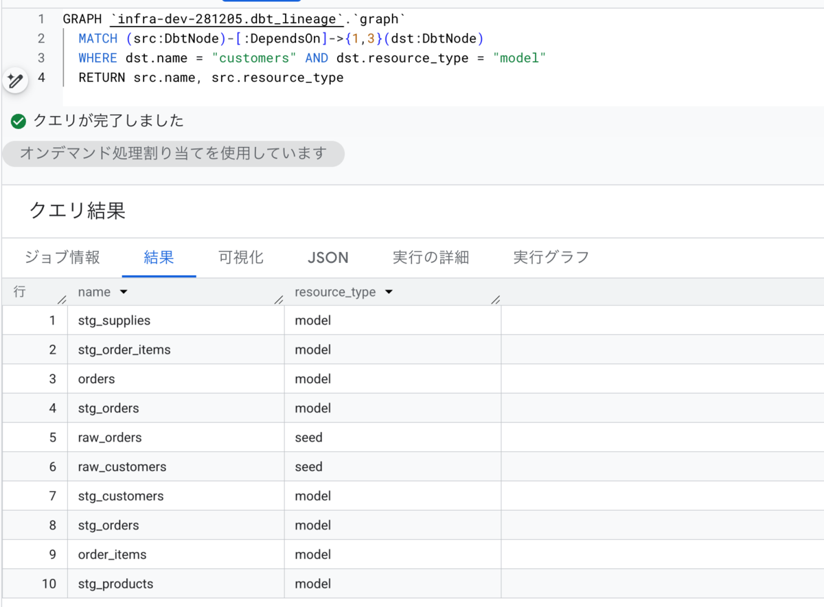Viewport: 824px width, 607px height.
Task: Click the model value in the stg_products row
Action: pos(312,584)
